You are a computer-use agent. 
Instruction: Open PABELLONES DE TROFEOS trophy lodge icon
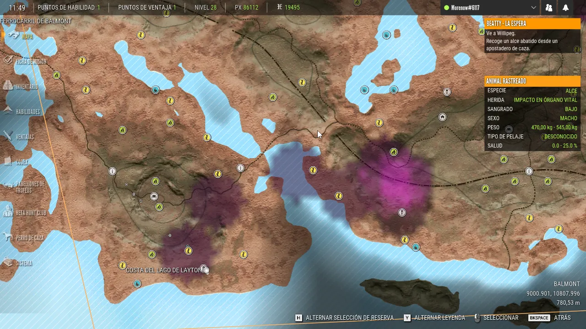(x=8, y=186)
